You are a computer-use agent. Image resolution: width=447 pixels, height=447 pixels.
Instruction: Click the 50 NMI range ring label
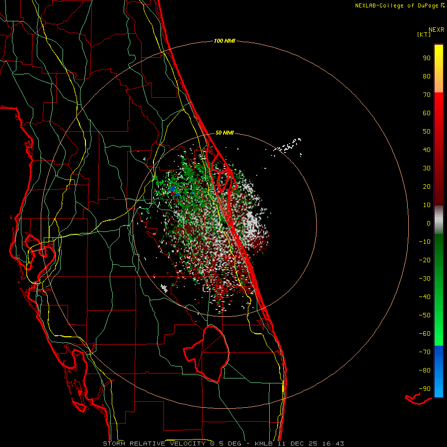point(224,133)
